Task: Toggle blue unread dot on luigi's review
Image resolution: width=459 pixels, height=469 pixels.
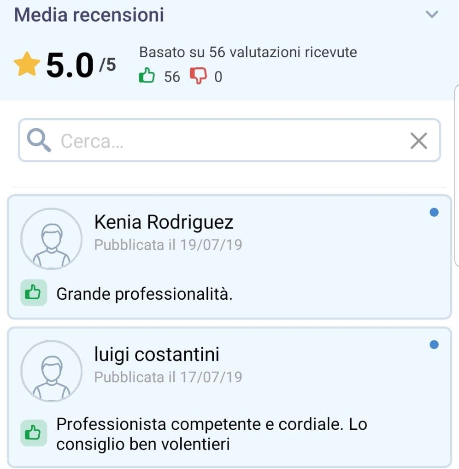Action: pos(434,344)
